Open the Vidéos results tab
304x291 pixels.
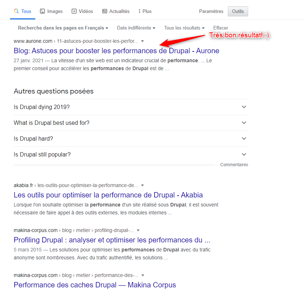tap(82, 11)
